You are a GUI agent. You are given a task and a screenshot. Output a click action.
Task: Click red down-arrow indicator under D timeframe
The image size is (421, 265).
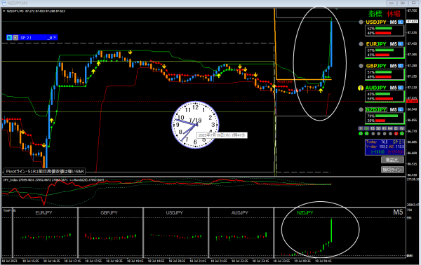[x=396, y=134]
